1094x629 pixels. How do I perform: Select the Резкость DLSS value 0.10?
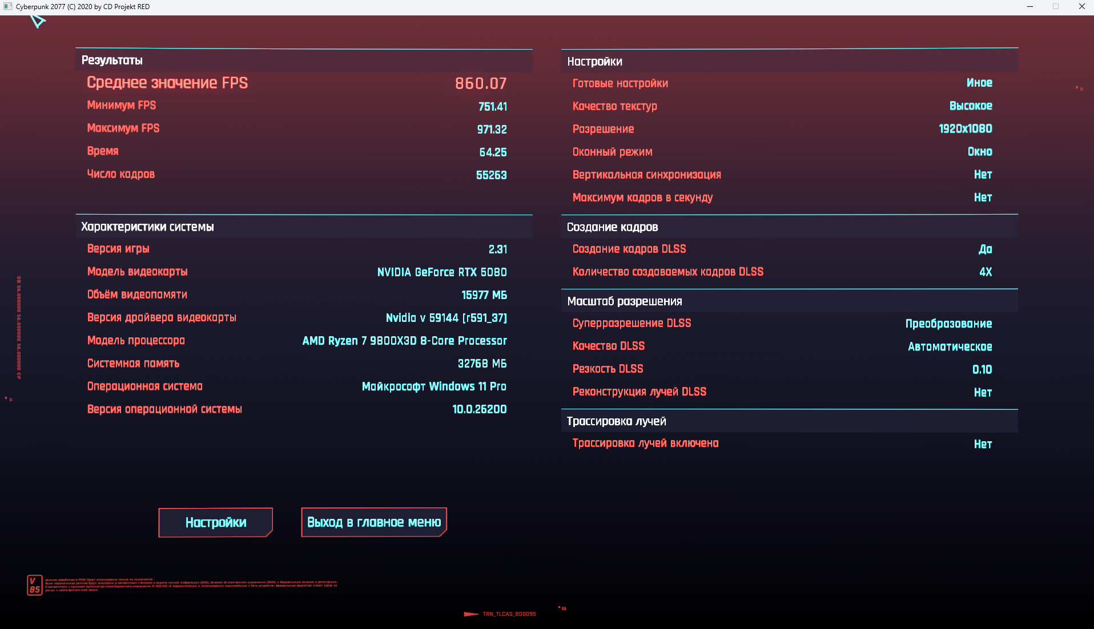coord(982,369)
